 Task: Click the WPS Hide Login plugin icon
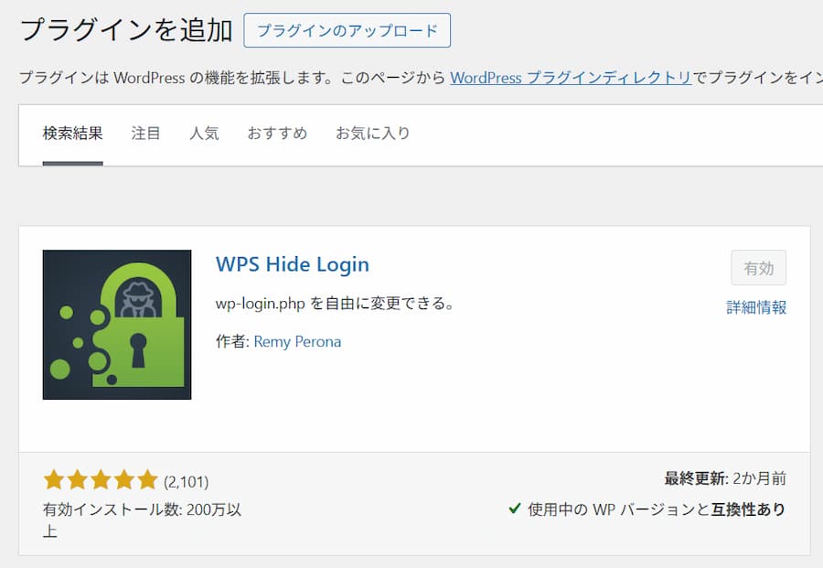(117, 323)
